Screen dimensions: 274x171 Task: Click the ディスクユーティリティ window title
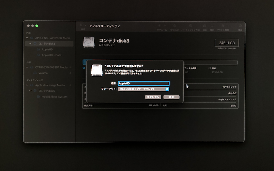pos(105,26)
